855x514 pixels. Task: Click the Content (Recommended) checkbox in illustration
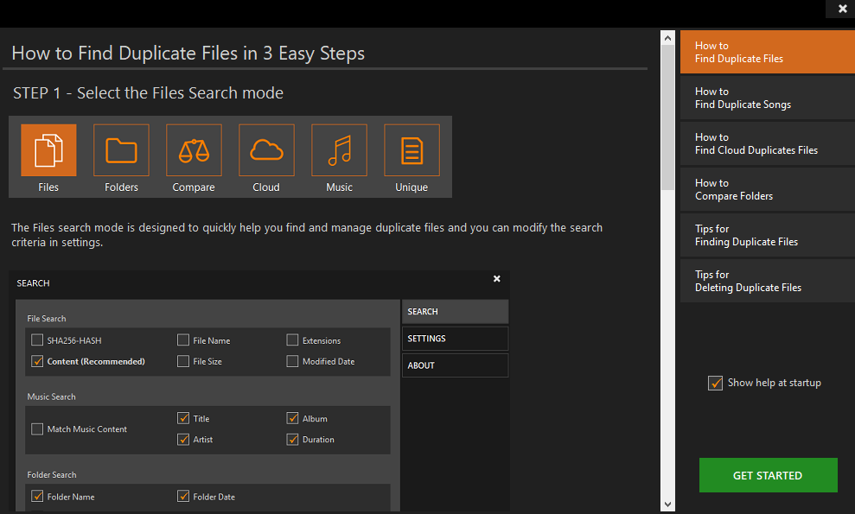[37, 361]
